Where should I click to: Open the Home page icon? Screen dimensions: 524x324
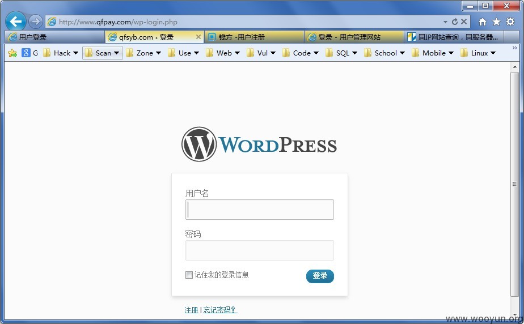pos(482,22)
